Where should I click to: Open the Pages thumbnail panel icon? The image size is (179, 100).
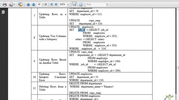click(3, 12)
